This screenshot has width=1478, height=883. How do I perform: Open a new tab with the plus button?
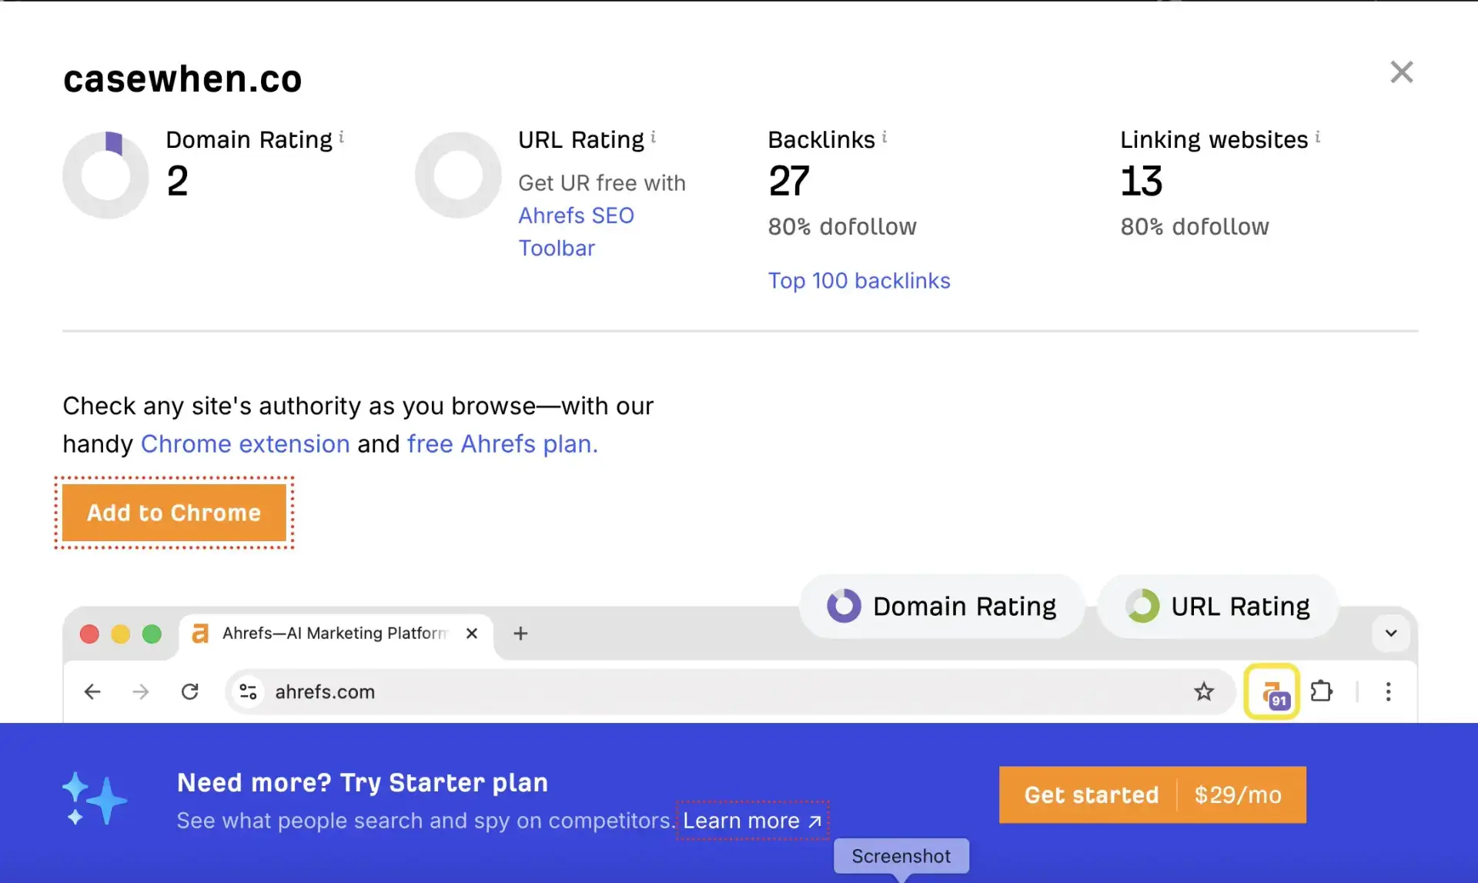point(520,634)
